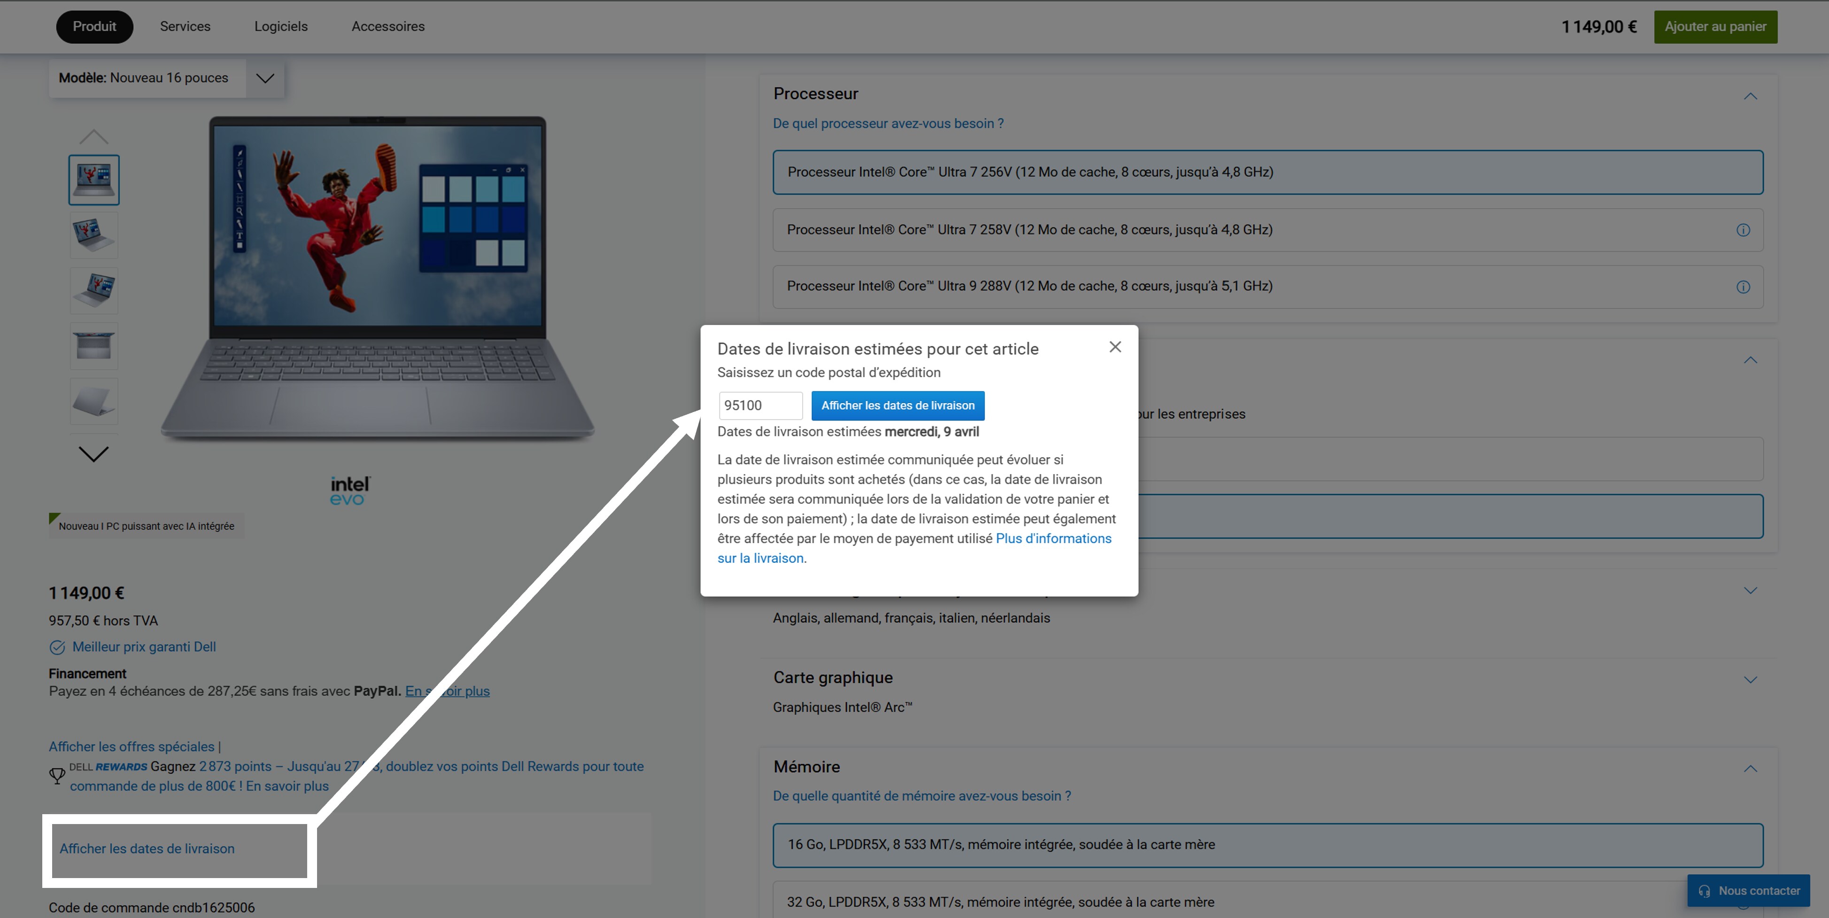Switch to the Accessoires tab
The image size is (1829, 918).
tap(387, 26)
